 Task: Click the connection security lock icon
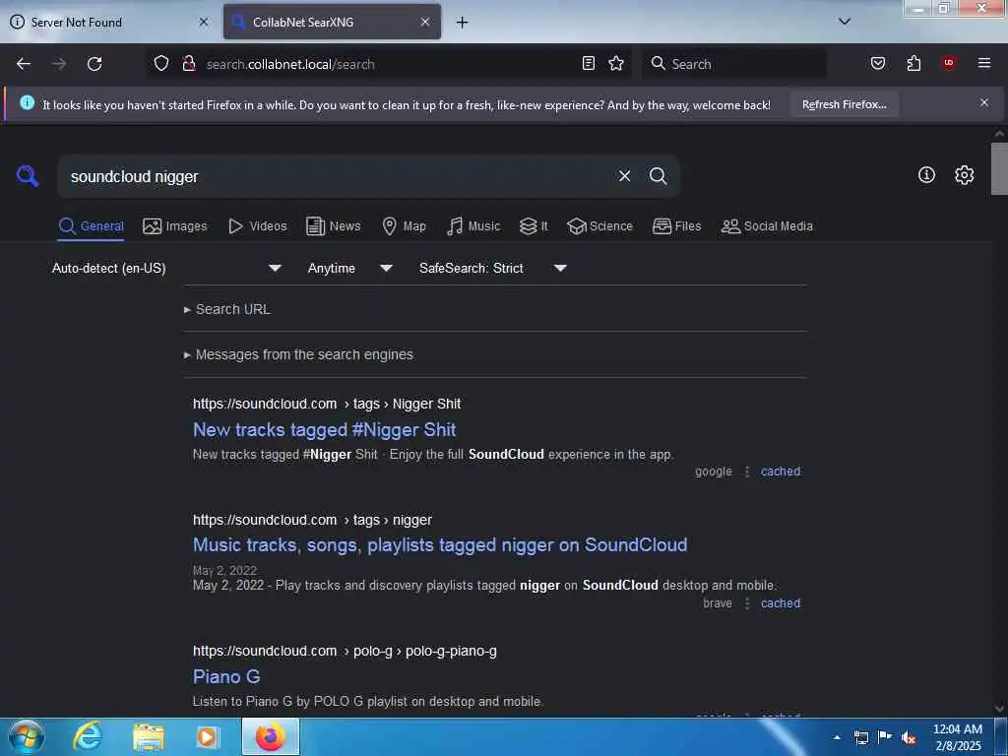tap(188, 63)
